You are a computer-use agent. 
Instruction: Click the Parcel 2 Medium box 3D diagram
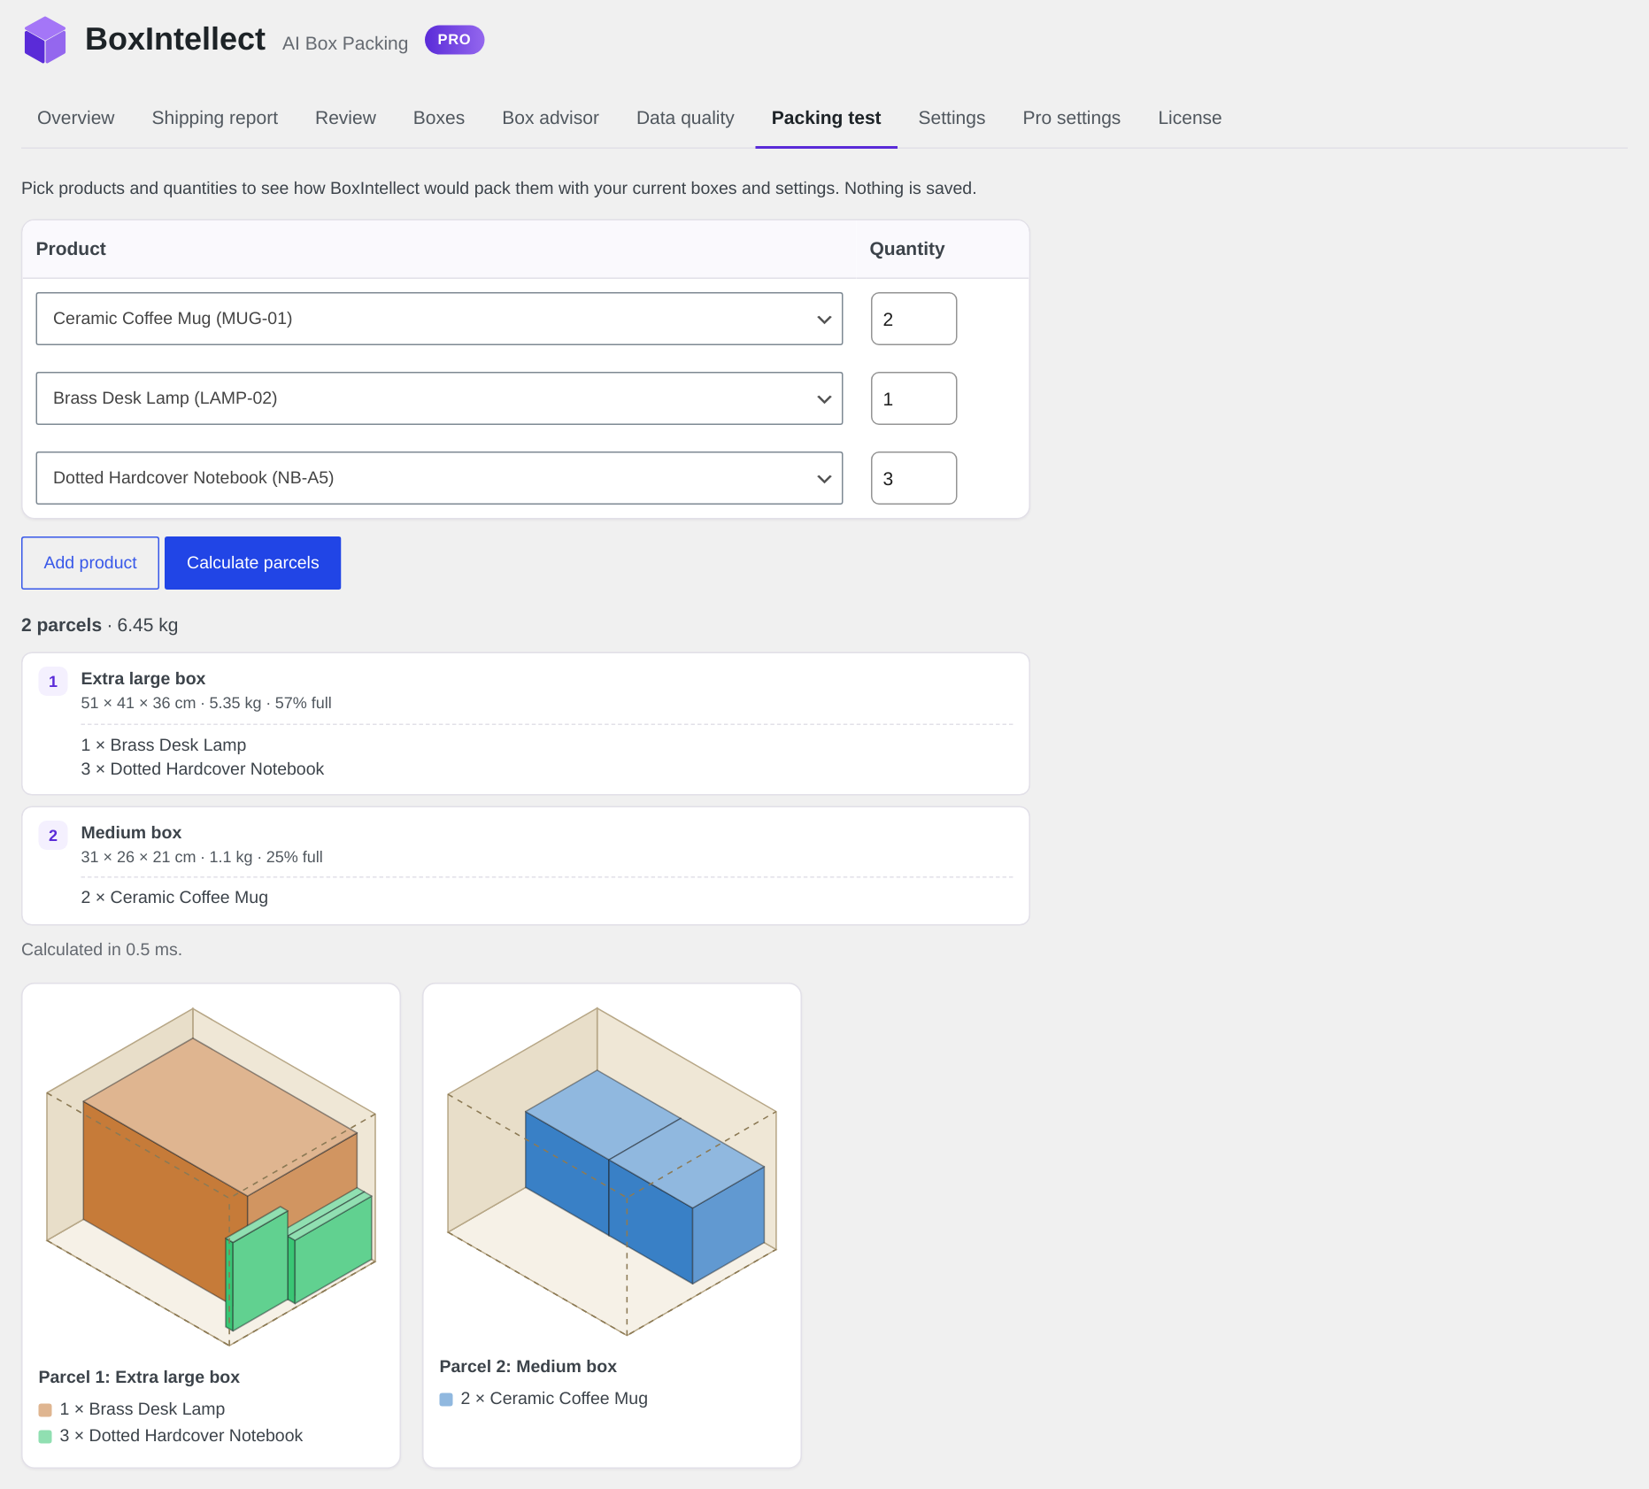(x=612, y=1171)
